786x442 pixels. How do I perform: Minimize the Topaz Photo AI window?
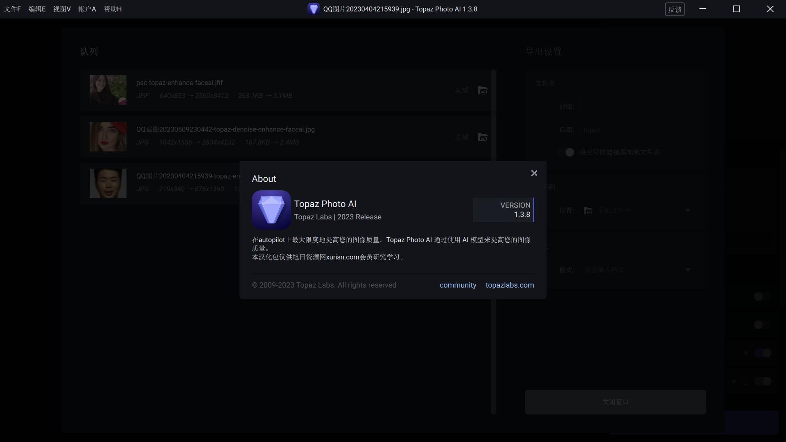pyautogui.click(x=703, y=9)
